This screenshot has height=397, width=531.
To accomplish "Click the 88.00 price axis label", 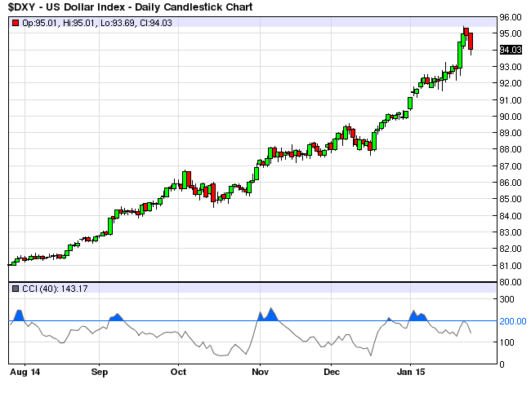I will coord(511,149).
